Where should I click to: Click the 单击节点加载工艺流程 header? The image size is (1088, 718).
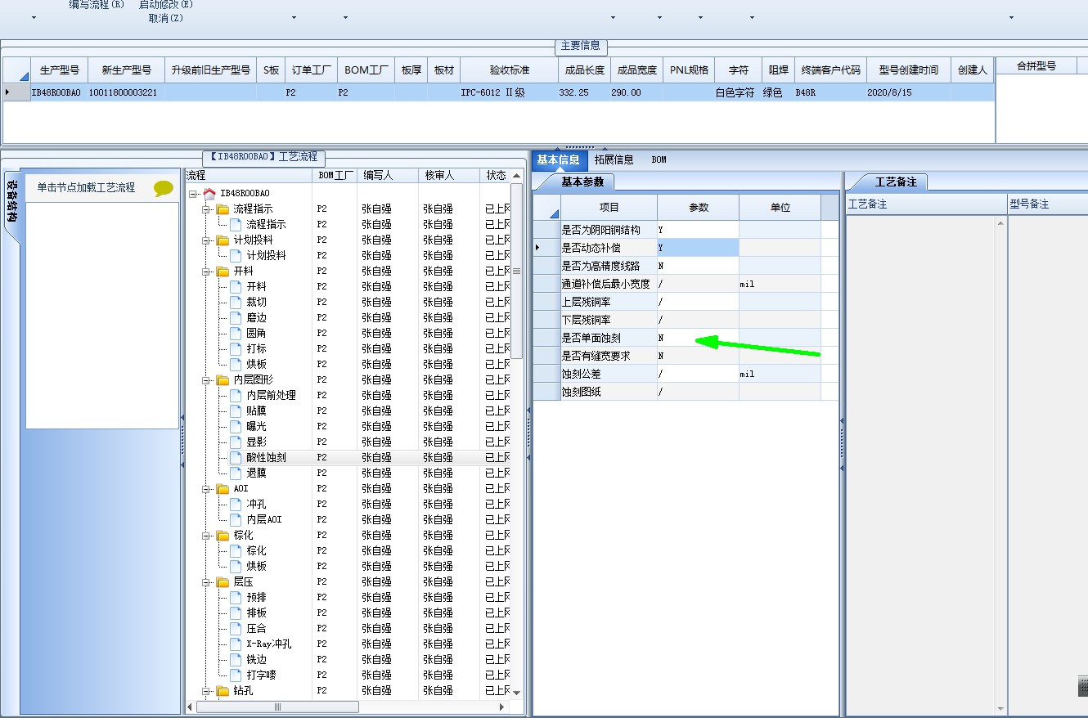click(86, 188)
